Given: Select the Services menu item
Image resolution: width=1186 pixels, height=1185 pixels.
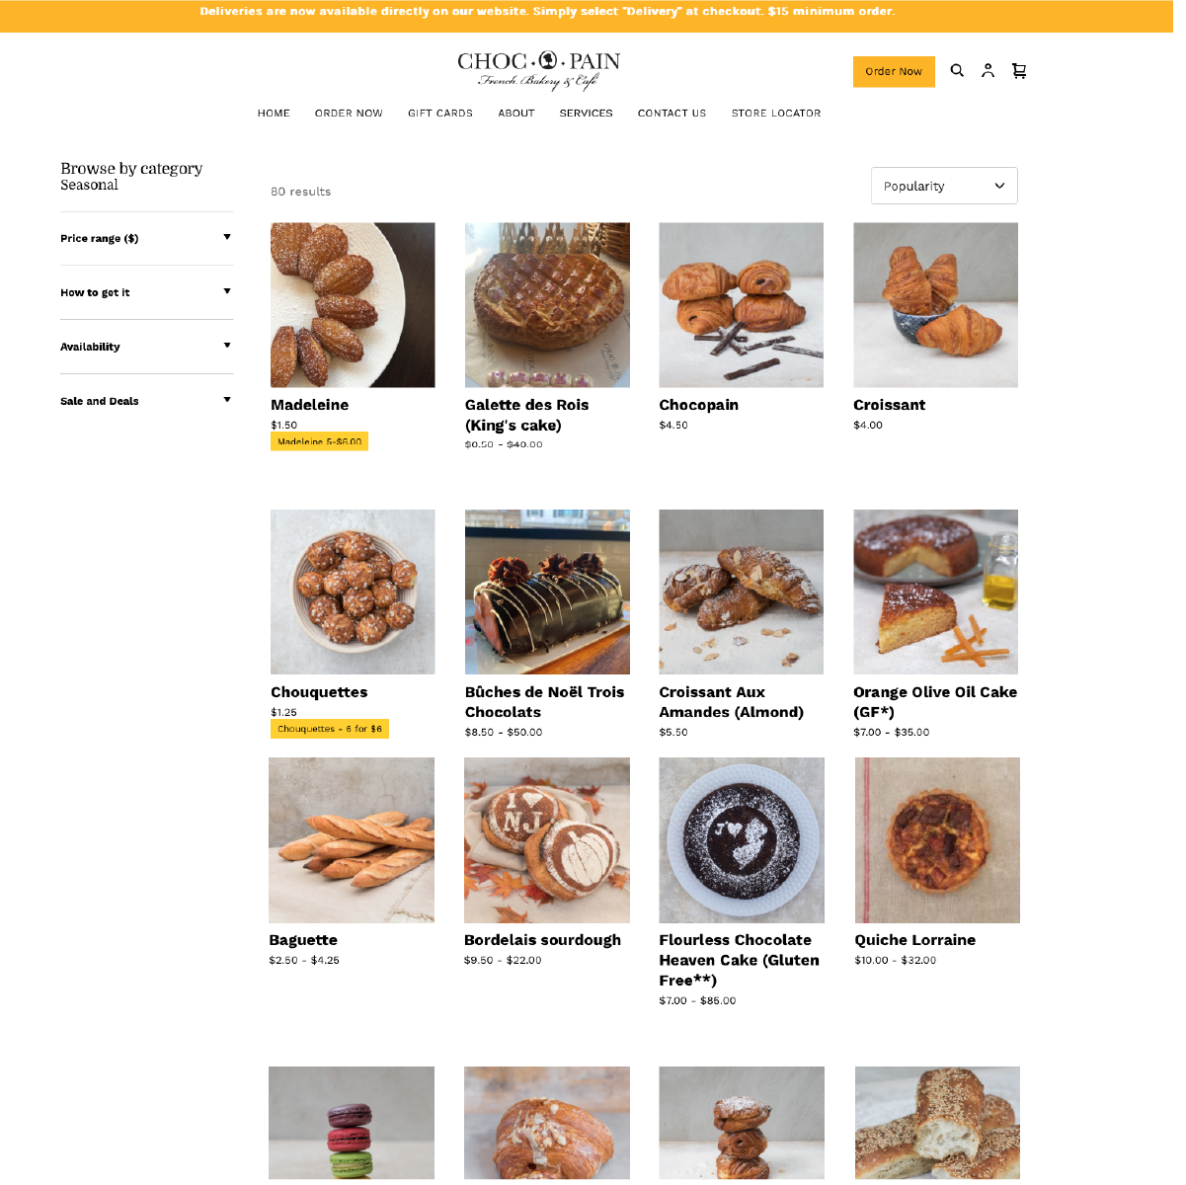Looking at the screenshot, I should coord(586,113).
